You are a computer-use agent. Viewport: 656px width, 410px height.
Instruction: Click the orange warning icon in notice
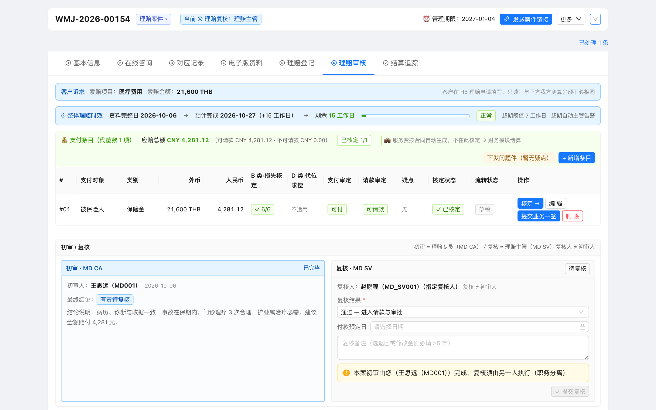(x=346, y=373)
